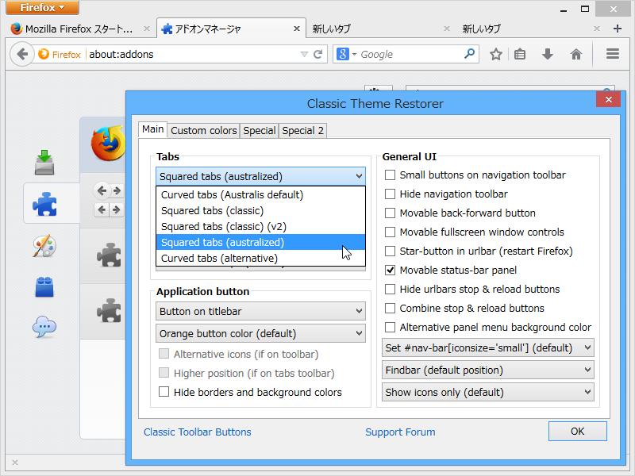The height and width of the screenshot is (476, 635).
Task: Open the Support Forum link
Action: [400, 432]
